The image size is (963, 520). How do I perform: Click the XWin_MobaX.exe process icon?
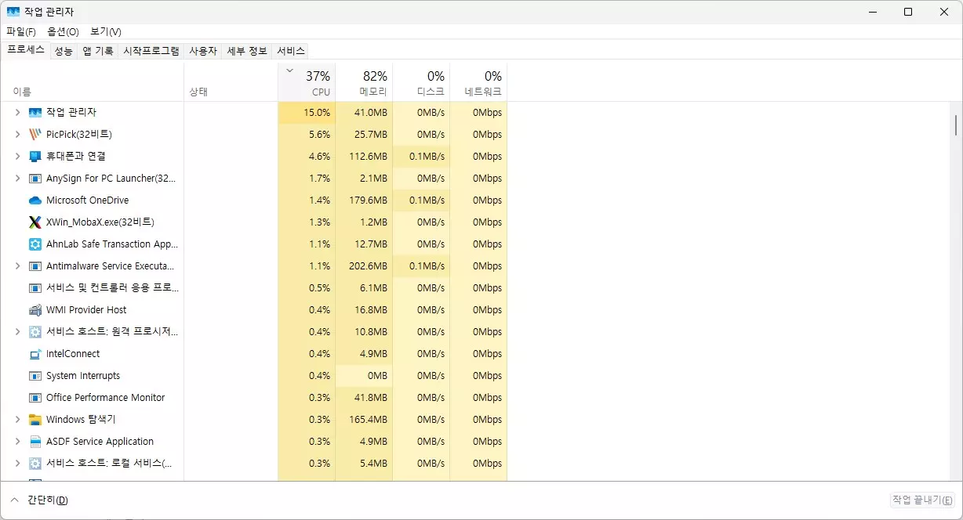tap(35, 222)
